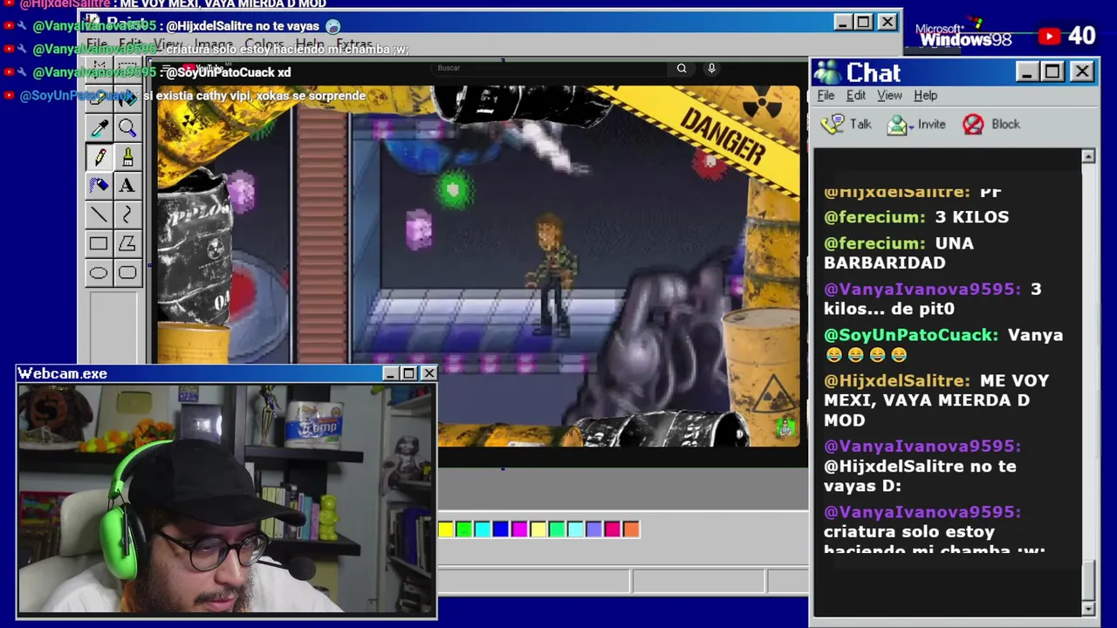Click the red YouTube badge near 40
The image size is (1117, 628).
tap(1050, 36)
